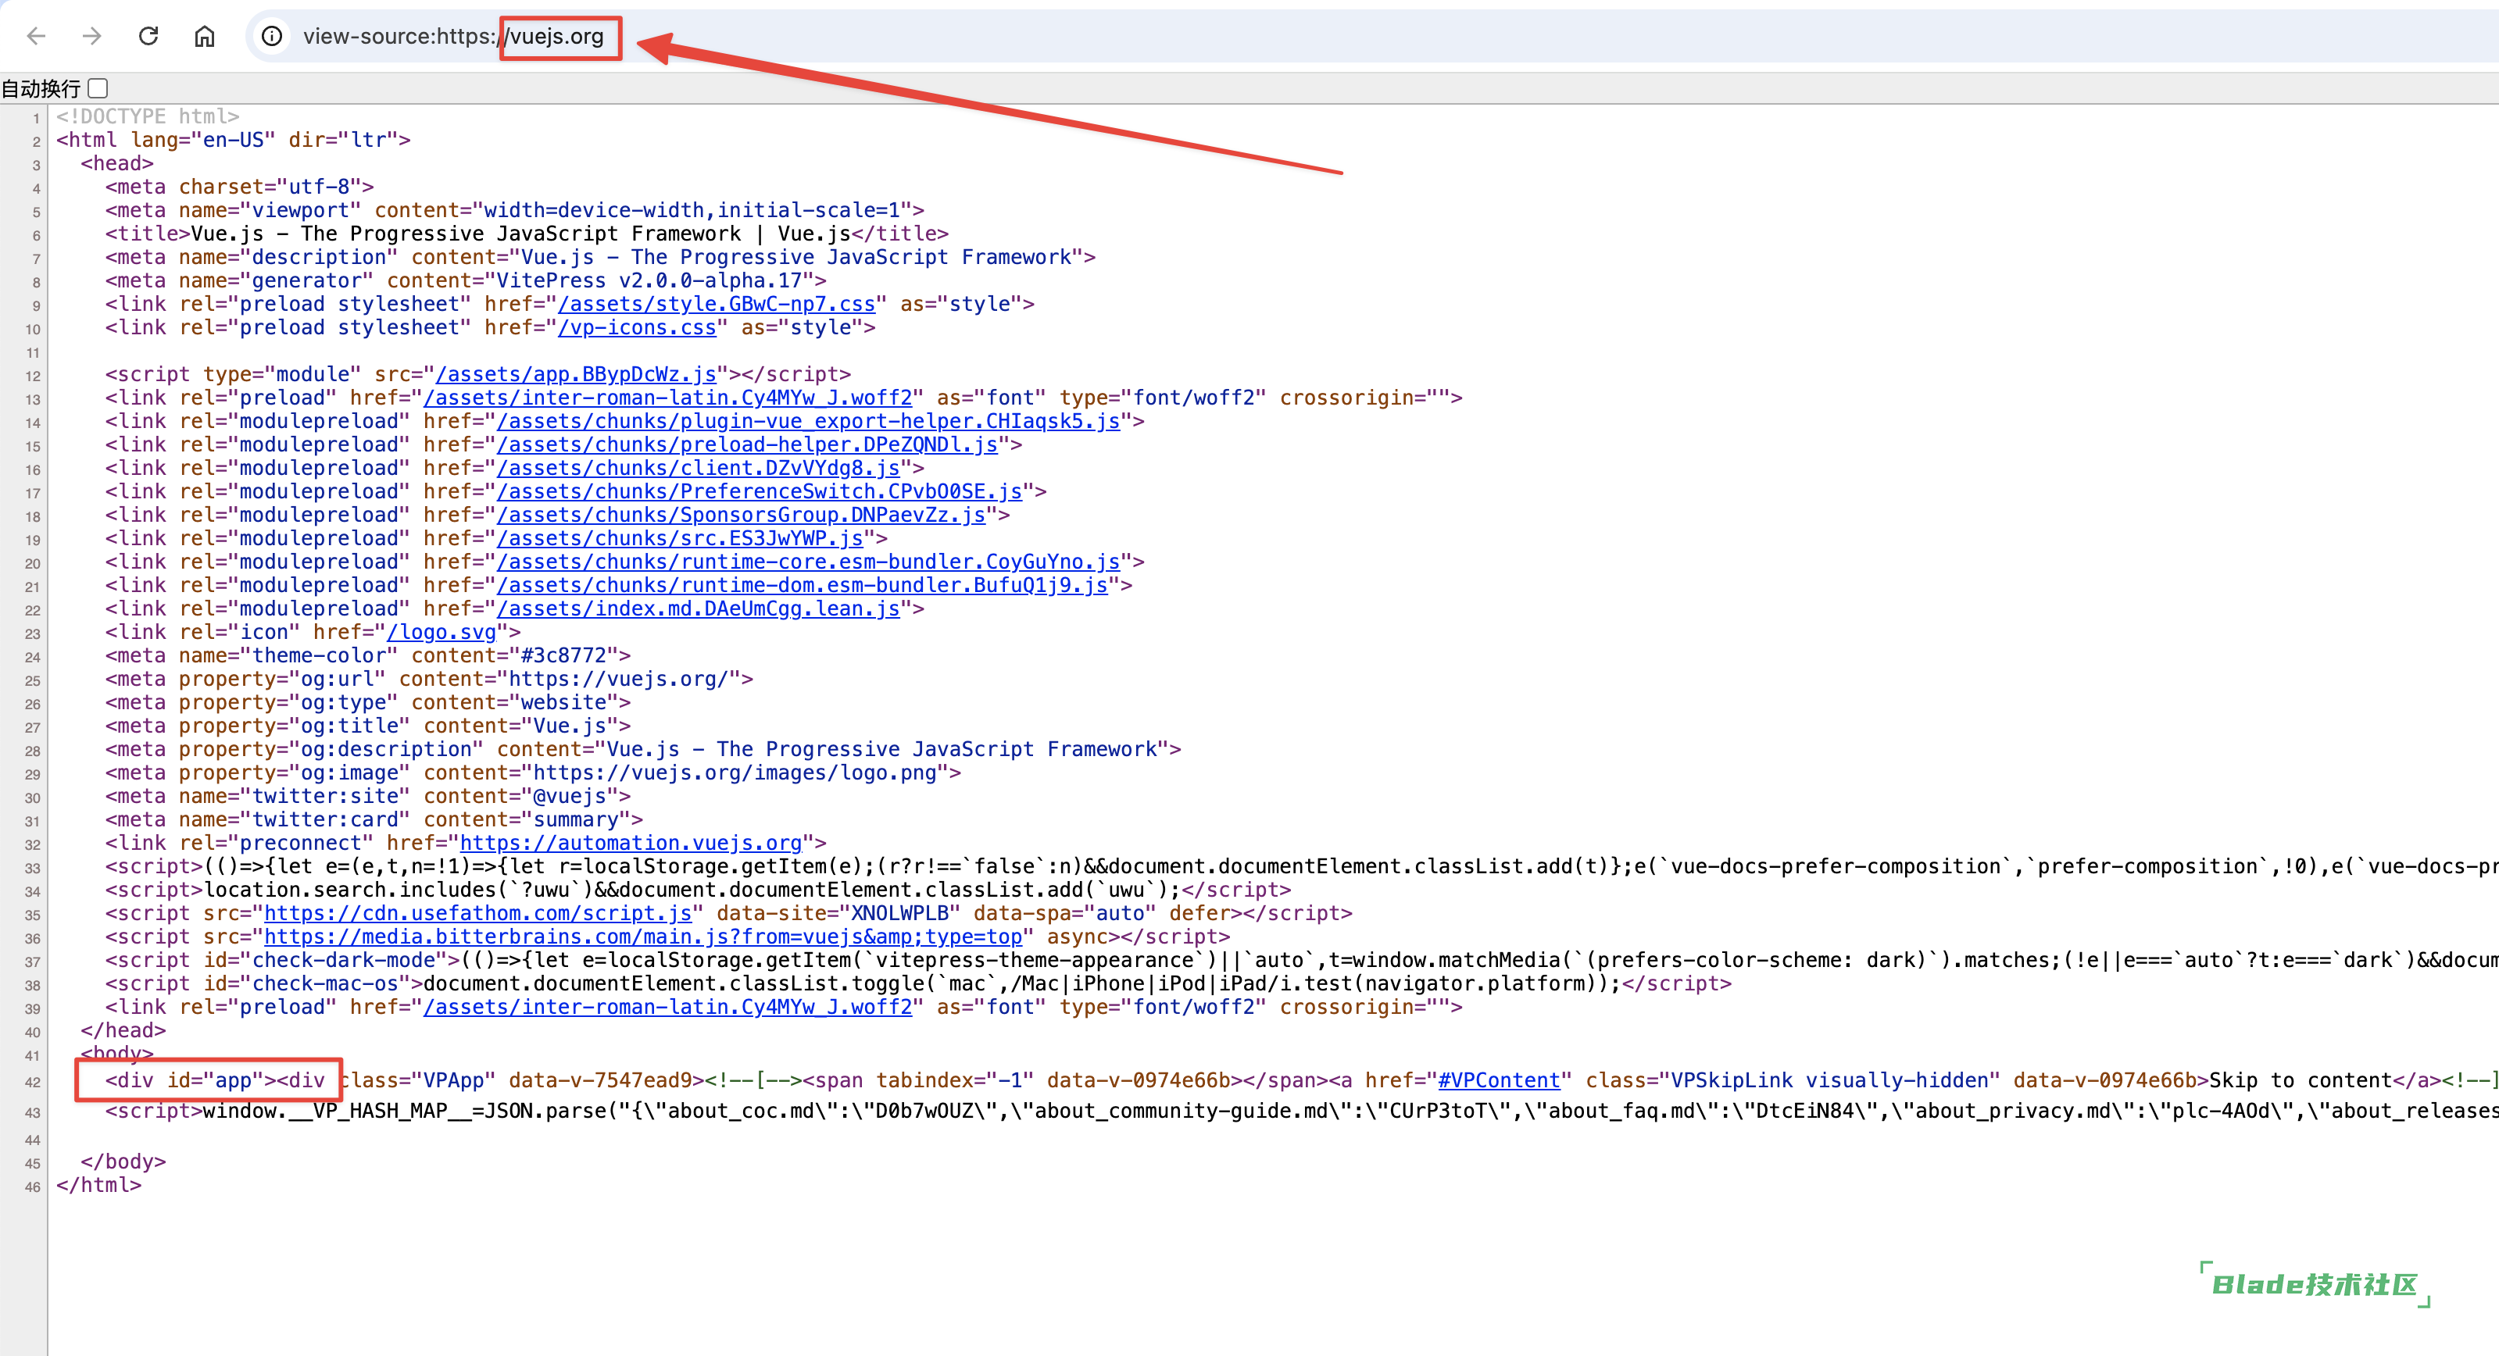
Task: Click the meta charset="utf-8" line
Action: [240, 186]
